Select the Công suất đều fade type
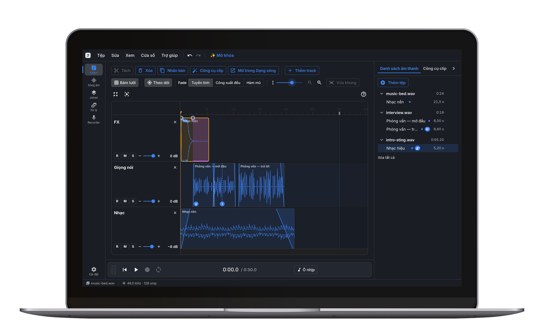The image size is (544, 336). (x=228, y=83)
